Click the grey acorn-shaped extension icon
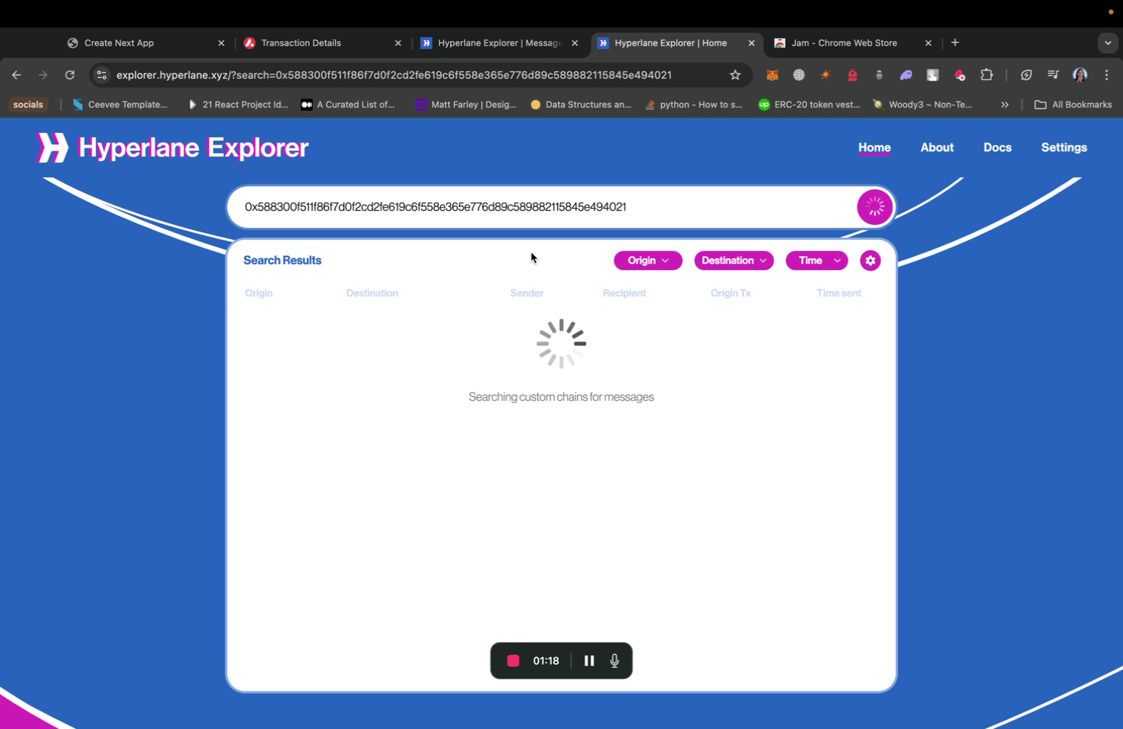1123x729 pixels. (x=879, y=75)
